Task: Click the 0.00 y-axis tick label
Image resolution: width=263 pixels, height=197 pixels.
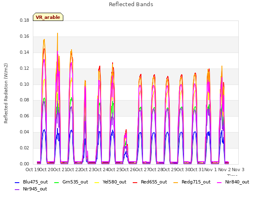Action: [24, 164]
